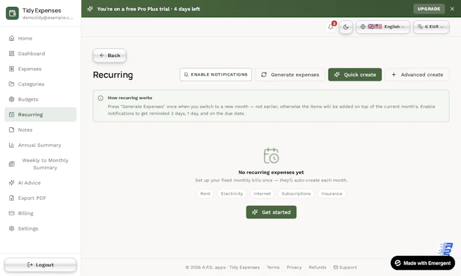Open the EUR currency dropdown

[x=430, y=27]
